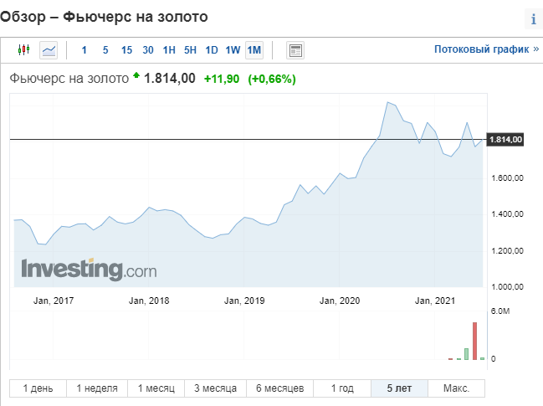543x406 pixels.
Task: Click the tall red volume bar
Action: pos(474,341)
